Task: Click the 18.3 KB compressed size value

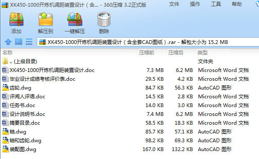Action: [x=184, y=123]
